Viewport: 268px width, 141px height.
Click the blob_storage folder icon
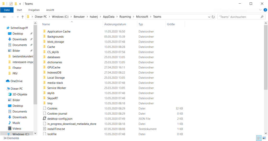[44, 42]
